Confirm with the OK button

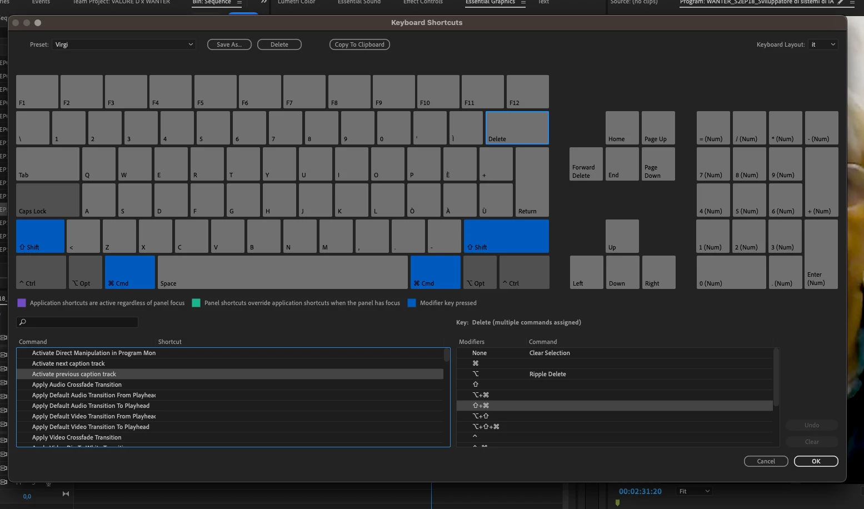pos(816,461)
